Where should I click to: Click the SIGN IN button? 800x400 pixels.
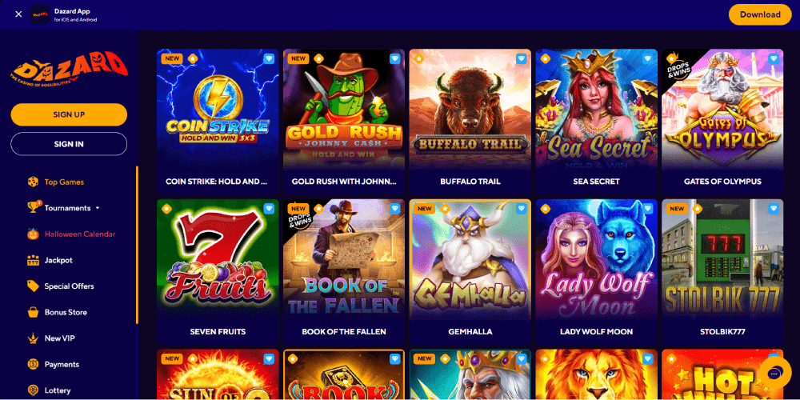(69, 144)
